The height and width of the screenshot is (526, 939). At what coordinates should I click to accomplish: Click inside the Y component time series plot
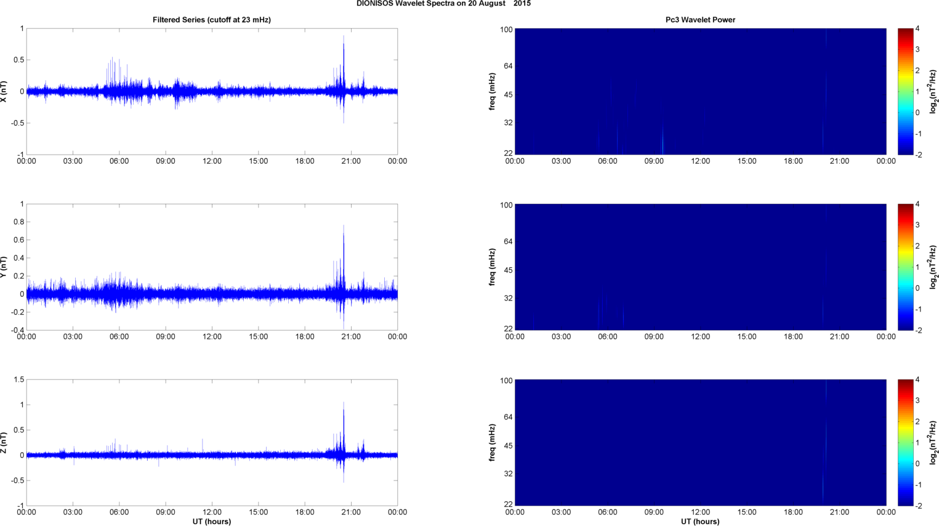(212, 267)
